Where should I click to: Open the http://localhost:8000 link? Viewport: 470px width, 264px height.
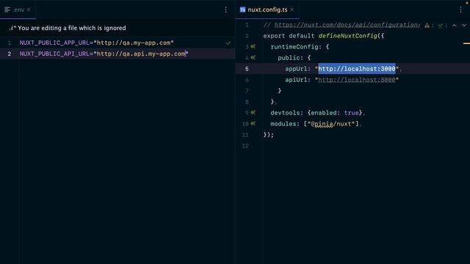coord(357,80)
